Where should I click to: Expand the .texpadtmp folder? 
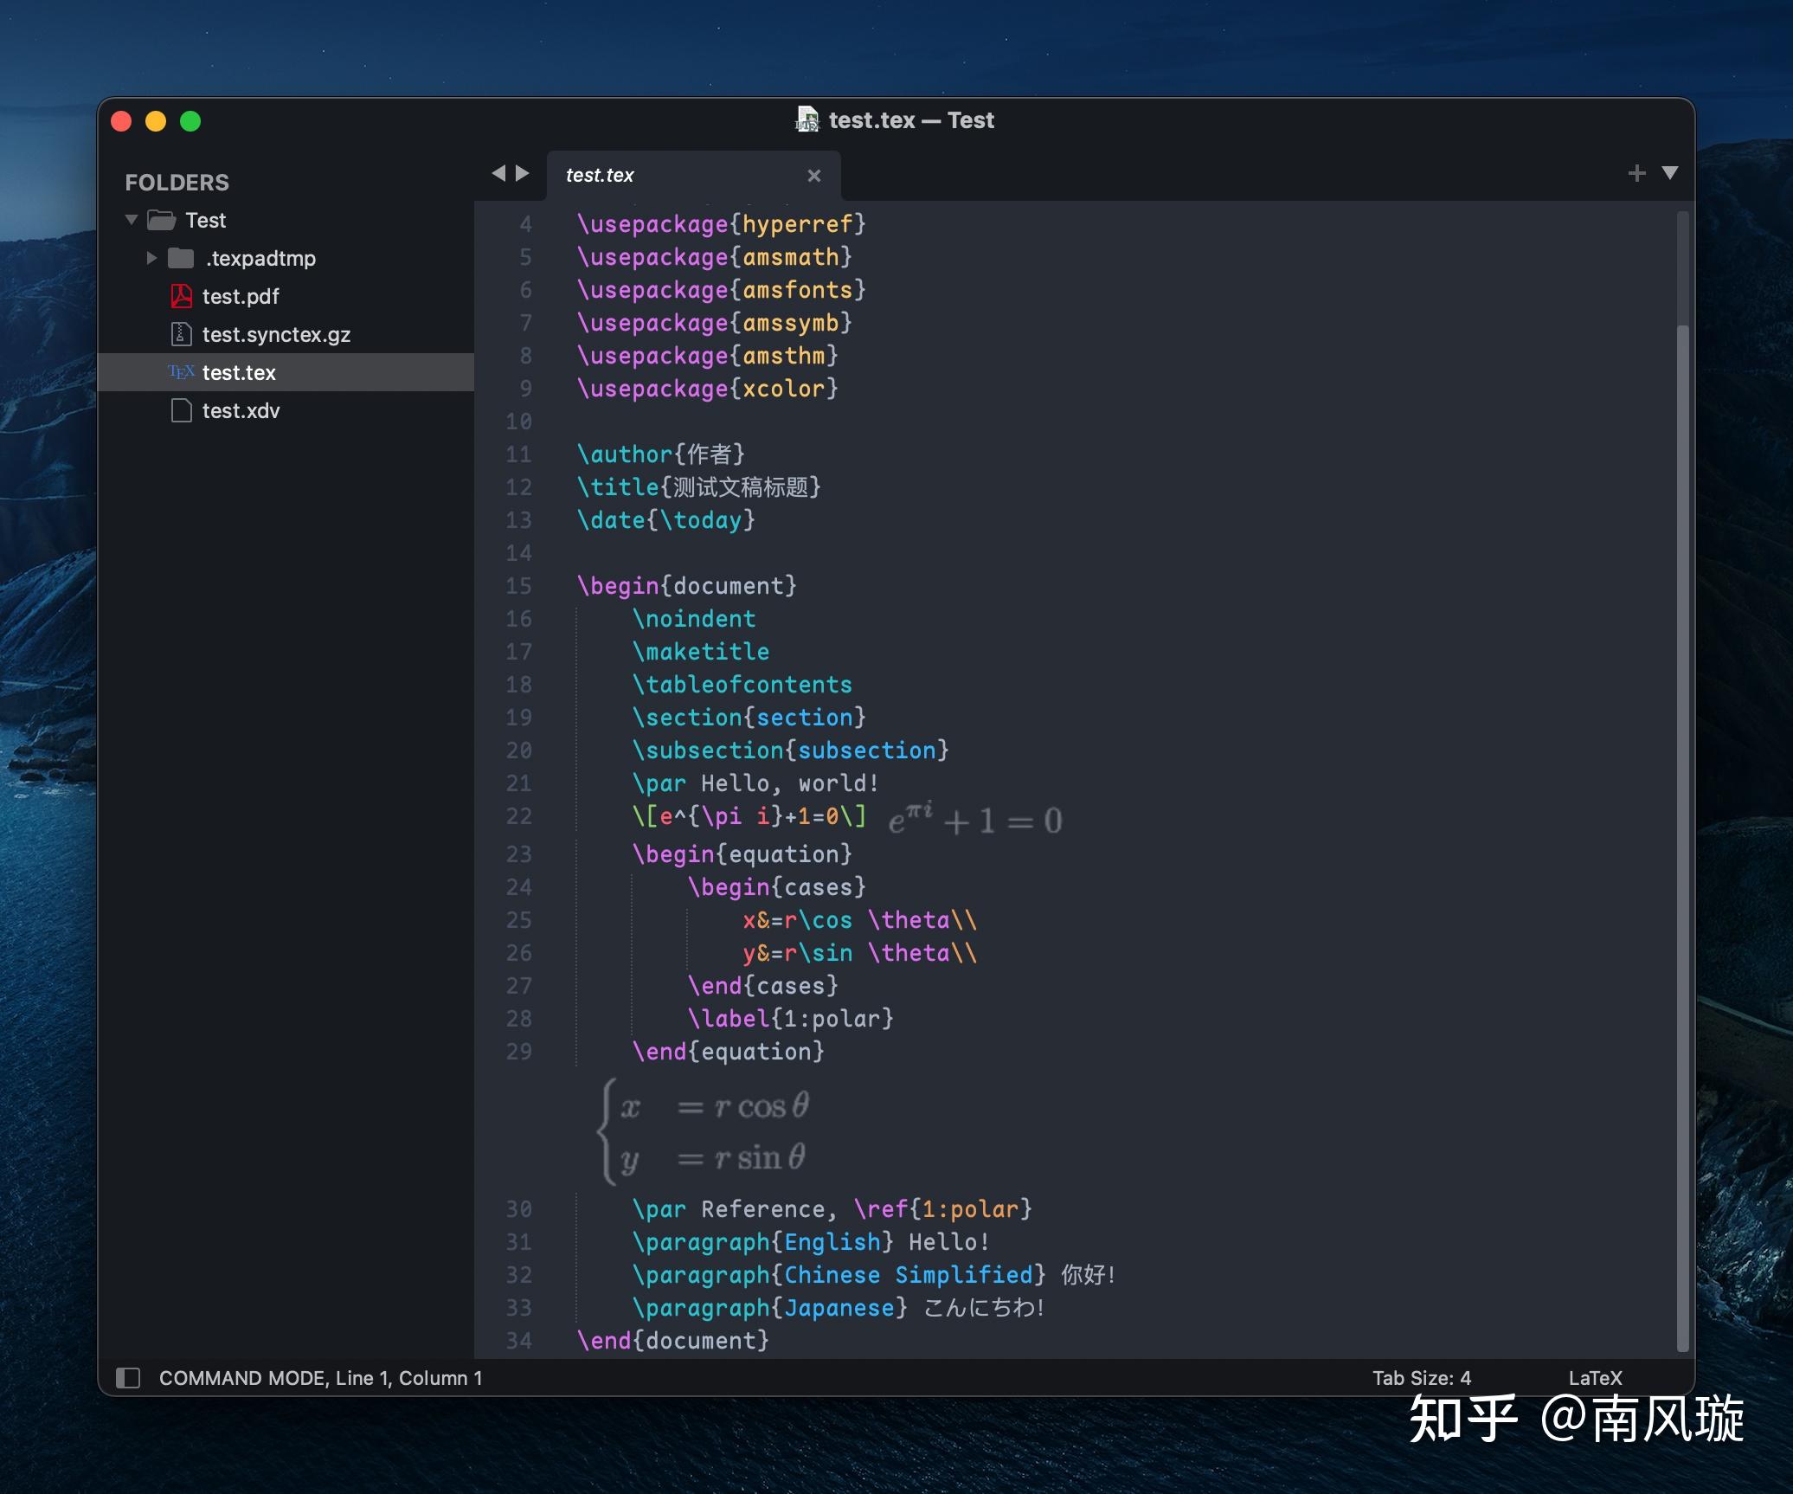click(151, 258)
